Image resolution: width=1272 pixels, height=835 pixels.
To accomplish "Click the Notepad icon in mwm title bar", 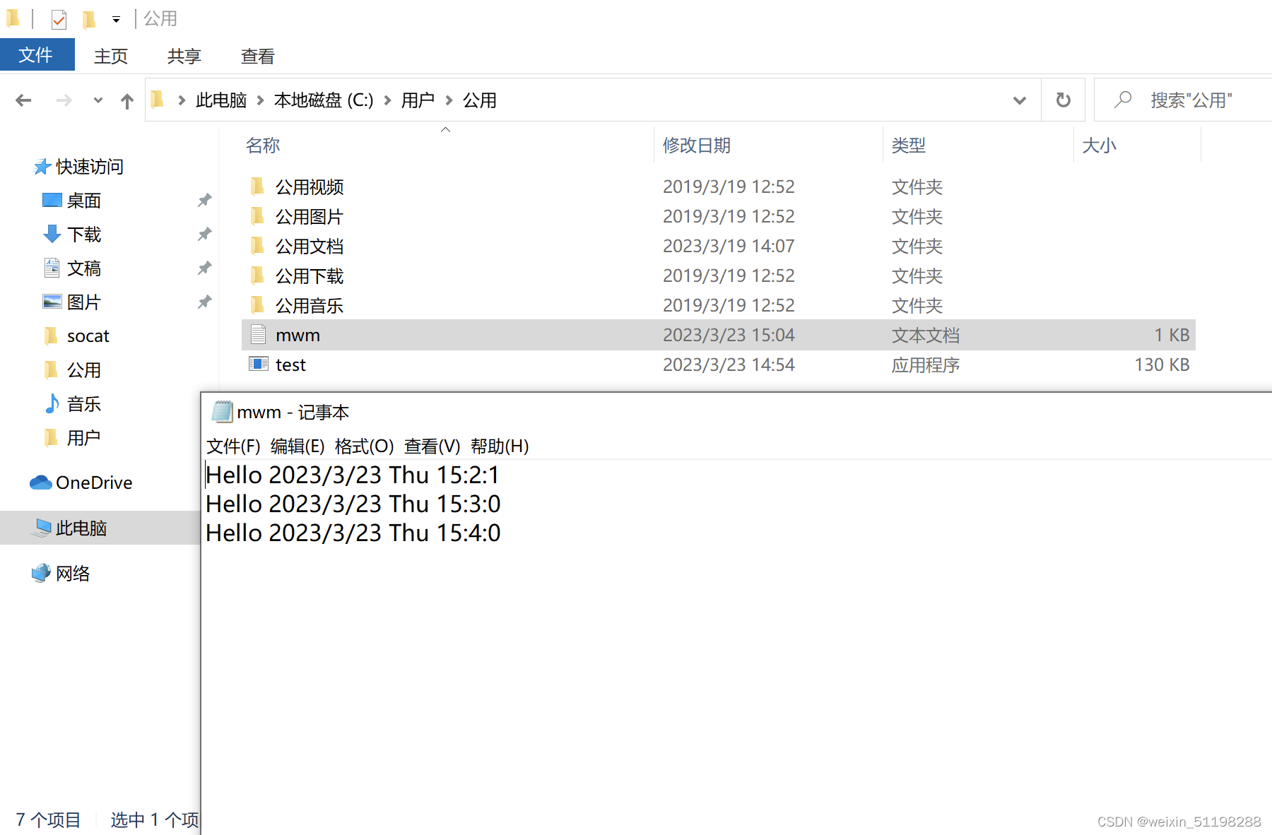I will 223,412.
